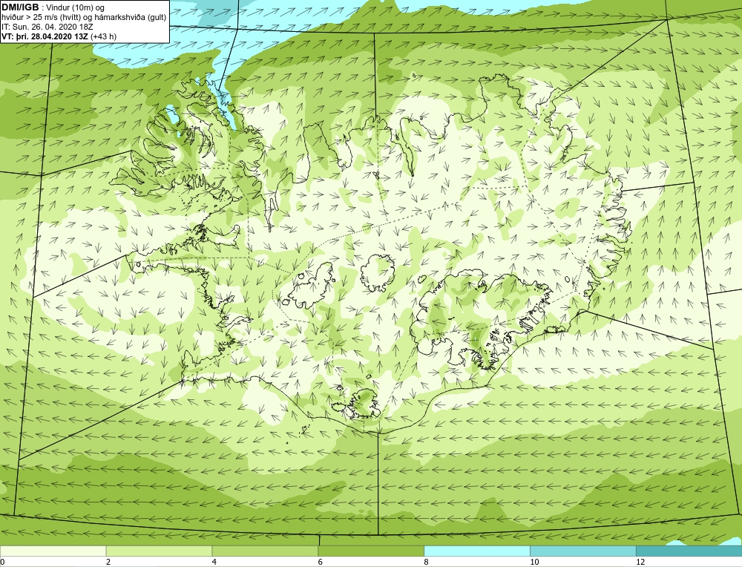The height and width of the screenshot is (567, 742).
Task: Click the scale label '10'
Action: [x=534, y=562]
